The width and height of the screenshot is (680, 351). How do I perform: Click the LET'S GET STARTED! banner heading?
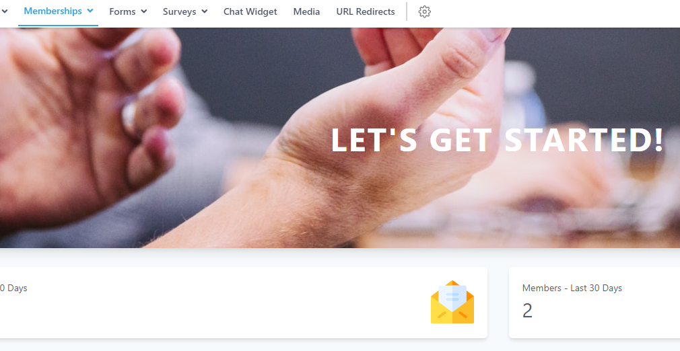[497, 140]
